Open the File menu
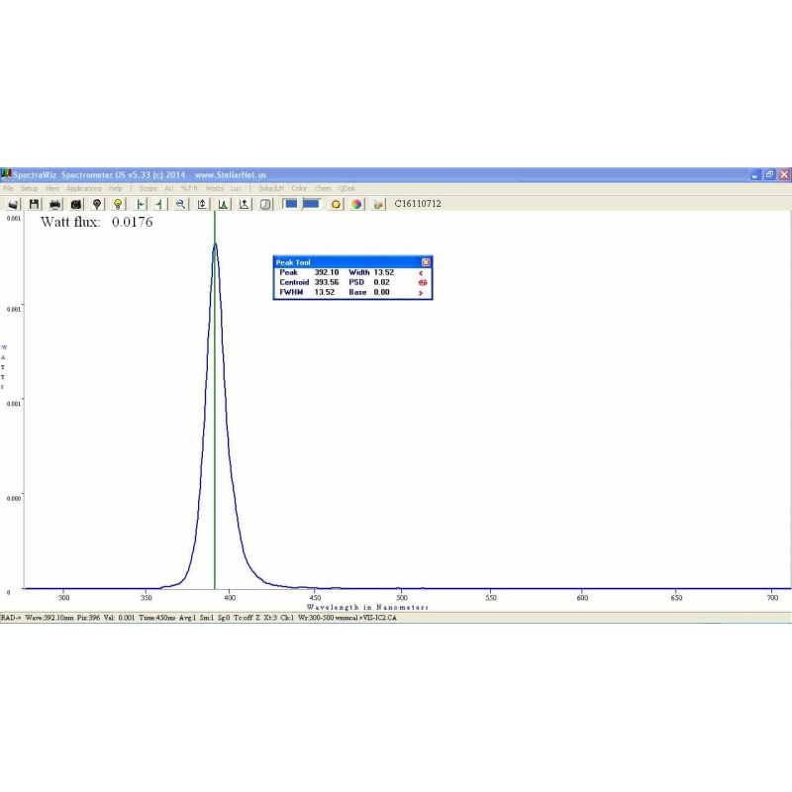792x792 pixels. [8, 188]
